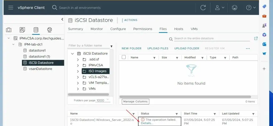Click the folder tree horizontal scrollbar
Image resolution: width=273 pixels, height=126 pixels.
[x=88, y=95]
